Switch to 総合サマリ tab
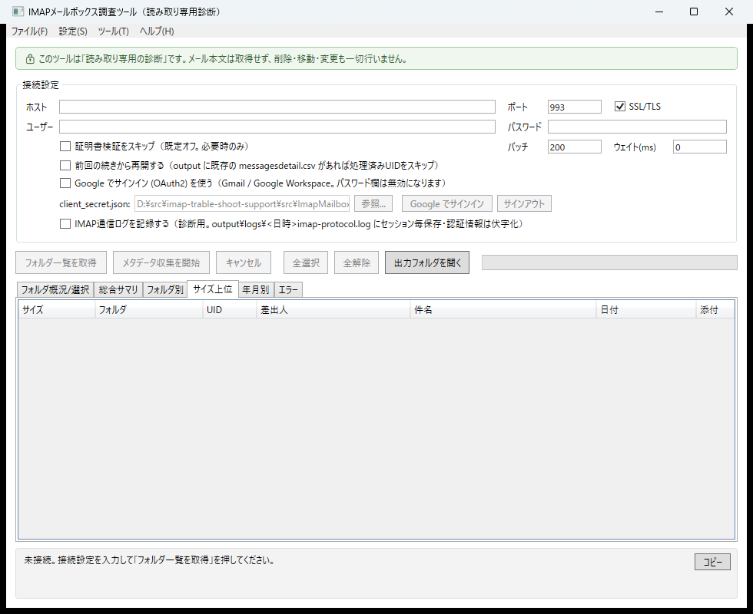The image size is (753, 614). [118, 290]
